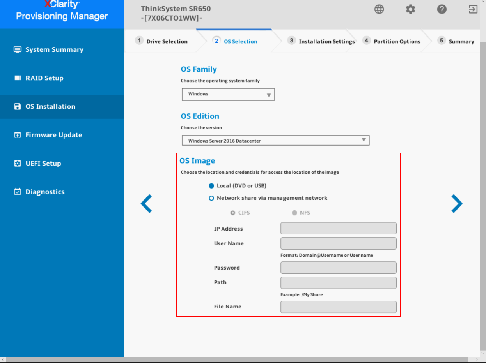Viewport: 486px width, 363px height.
Task: Click the scrollbar left arrow
Action: point(3,359)
